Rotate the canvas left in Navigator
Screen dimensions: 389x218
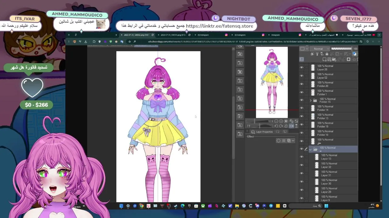276,126
